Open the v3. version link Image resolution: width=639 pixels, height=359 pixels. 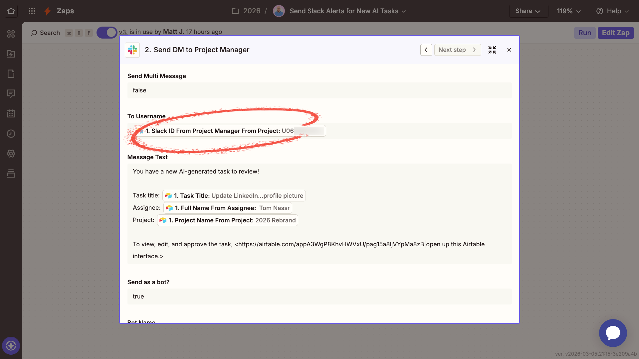(x=123, y=32)
